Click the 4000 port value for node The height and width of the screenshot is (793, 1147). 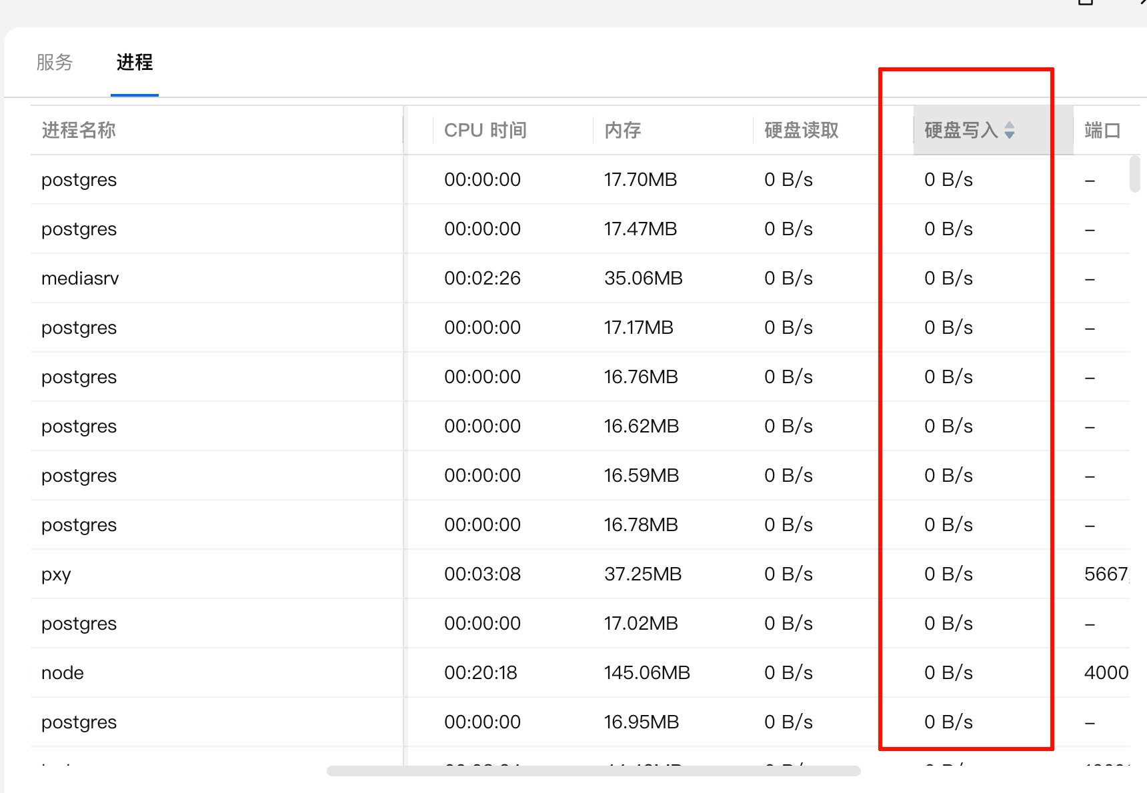tap(1106, 673)
